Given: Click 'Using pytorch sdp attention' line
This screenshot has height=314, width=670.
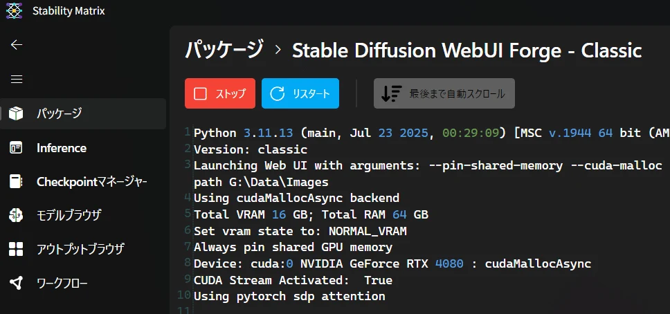Looking at the screenshot, I should [289, 296].
